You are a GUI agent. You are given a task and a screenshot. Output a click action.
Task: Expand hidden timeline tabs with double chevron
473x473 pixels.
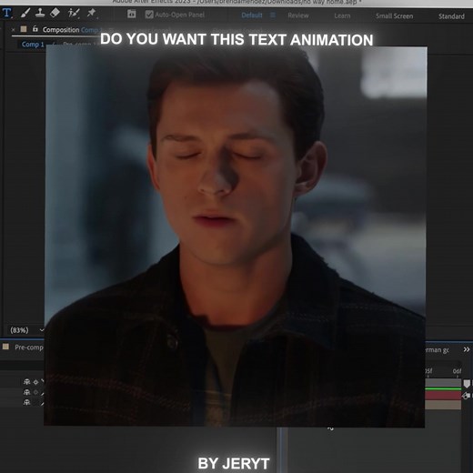467,349
